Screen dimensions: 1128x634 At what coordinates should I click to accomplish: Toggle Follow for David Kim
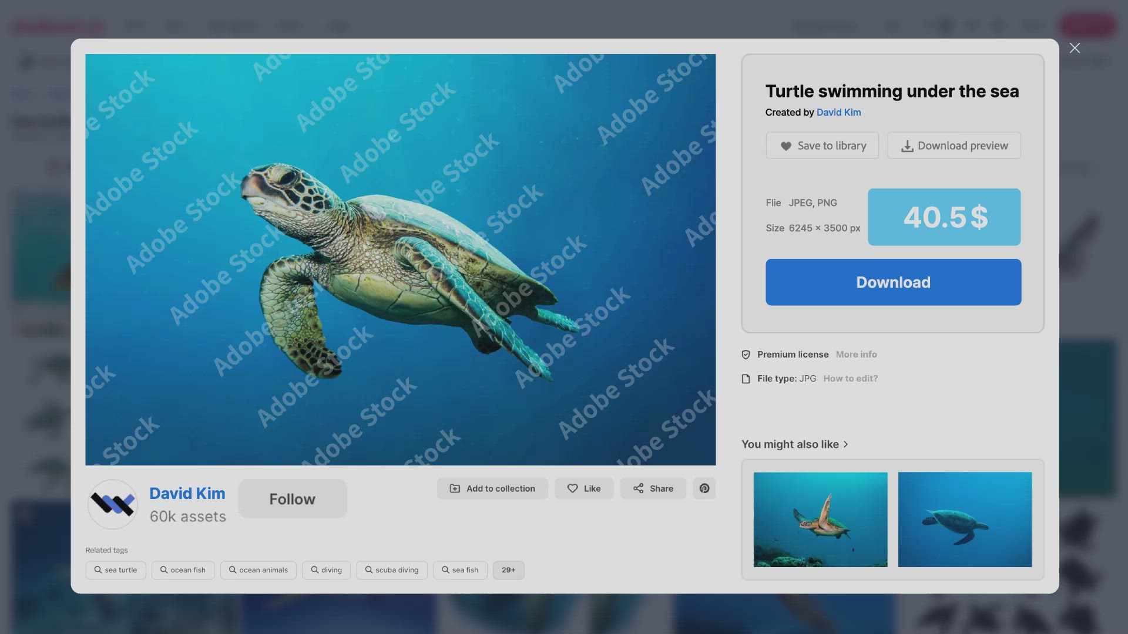292,499
